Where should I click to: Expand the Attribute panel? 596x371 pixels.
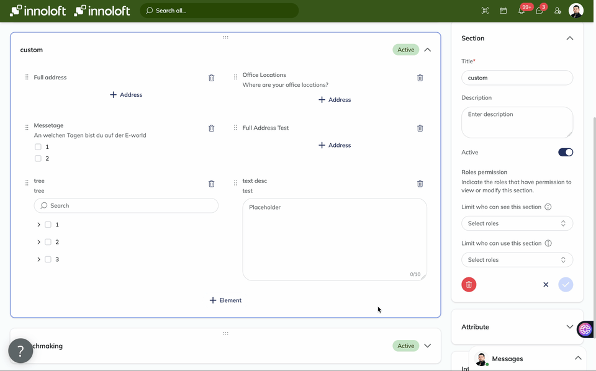click(x=569, y=327)
